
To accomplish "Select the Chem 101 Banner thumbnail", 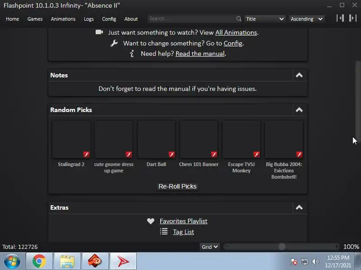I will (199, 139).
